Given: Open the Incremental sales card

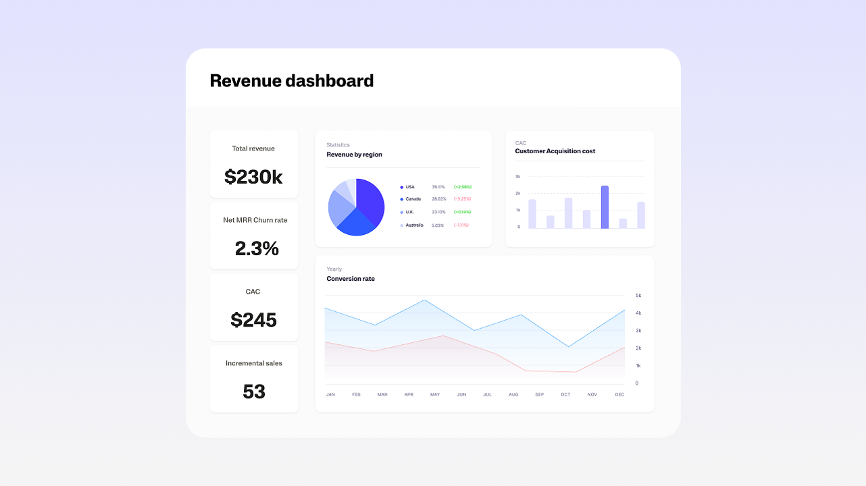Looking at the screenshot, I should pyautogui.click(x=253, y=379).
